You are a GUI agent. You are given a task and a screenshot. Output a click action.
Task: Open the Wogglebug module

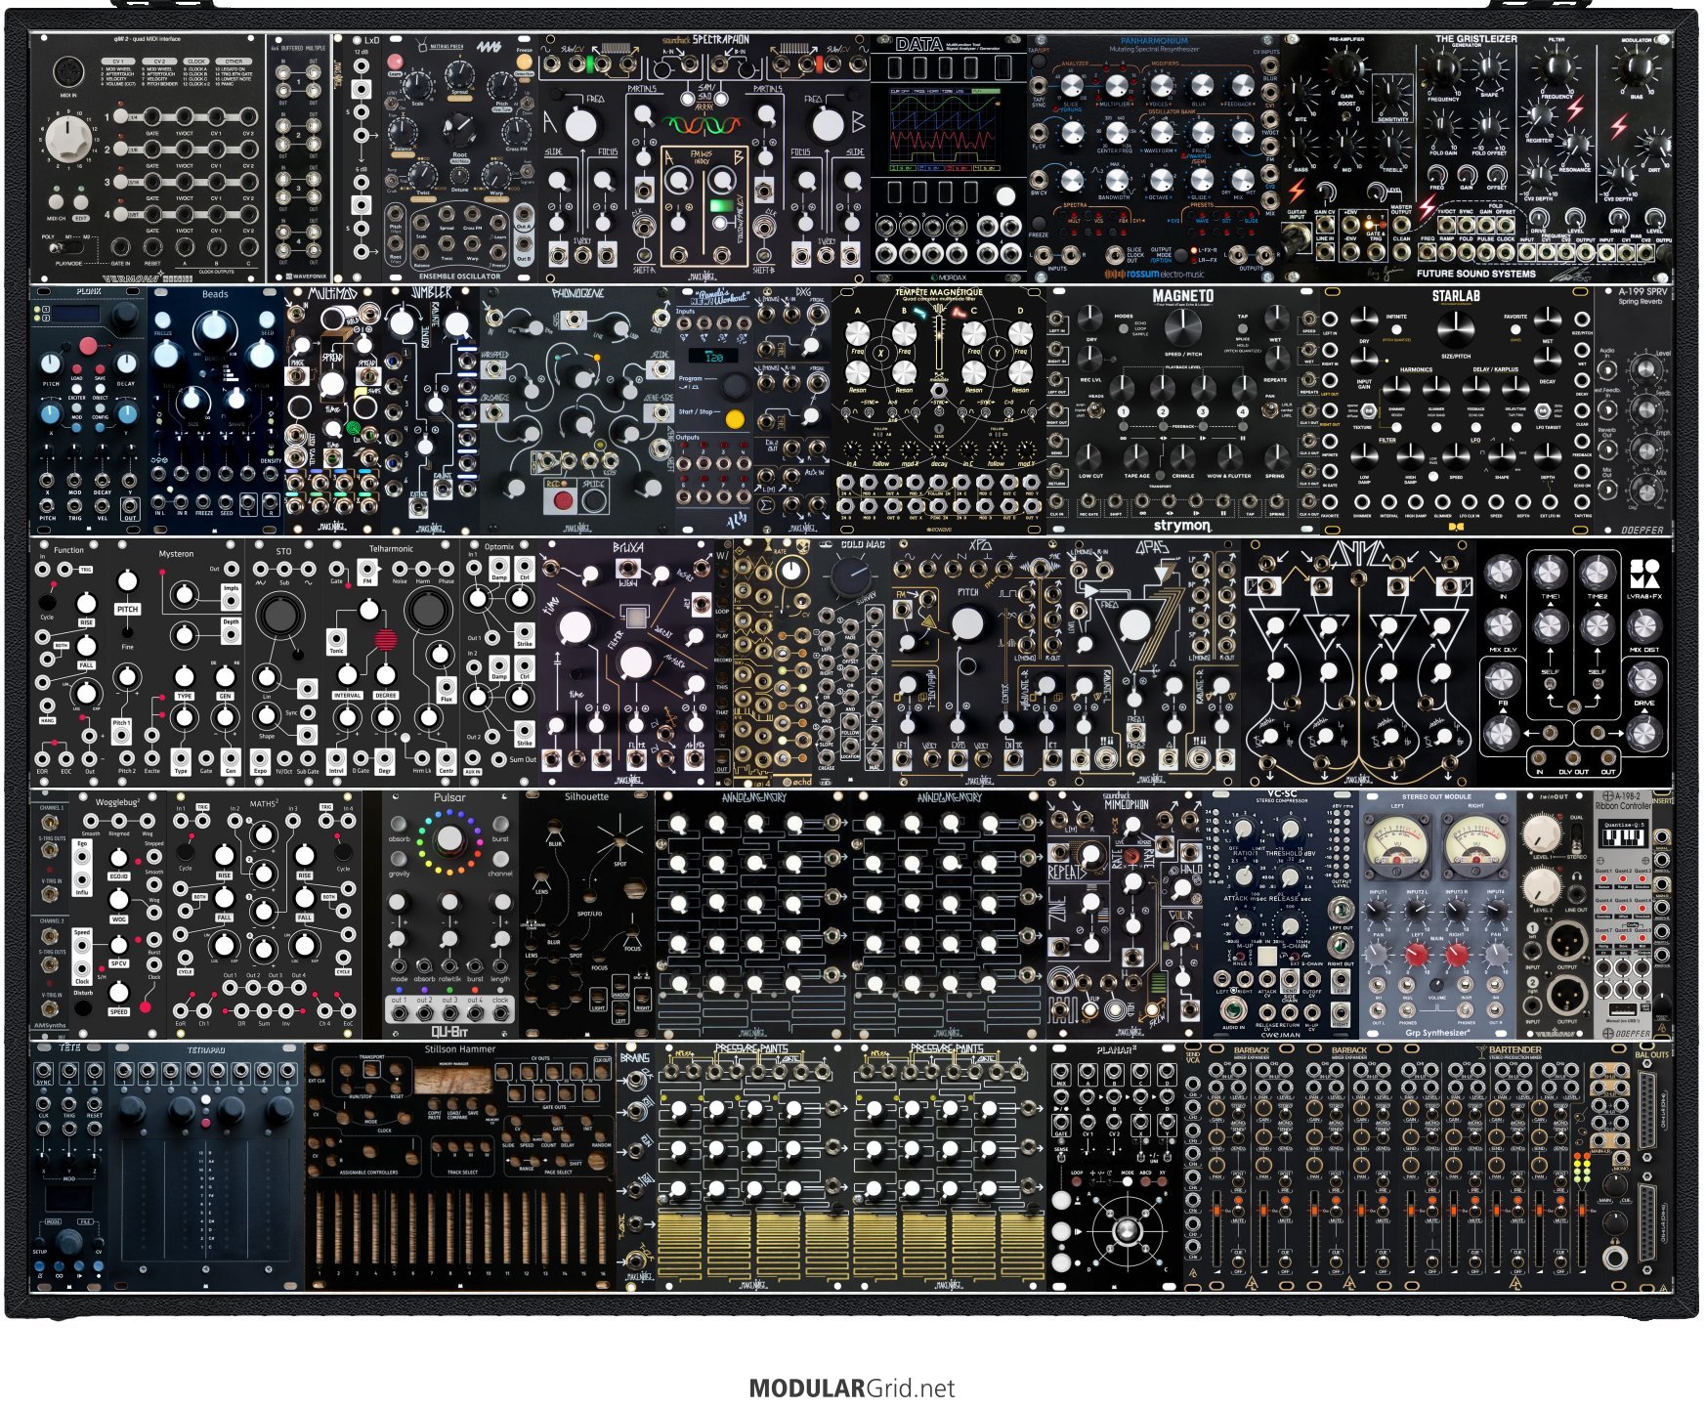point(118,915)
